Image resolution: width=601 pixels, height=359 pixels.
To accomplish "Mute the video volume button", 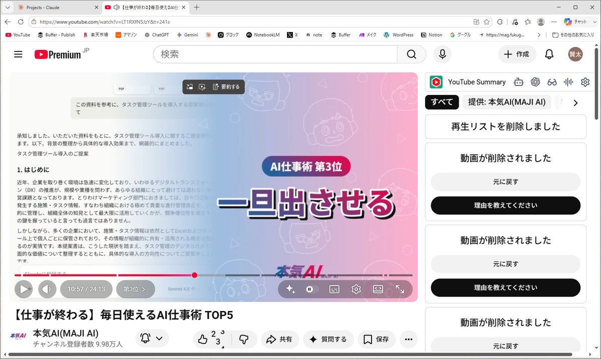I will 47,289.
